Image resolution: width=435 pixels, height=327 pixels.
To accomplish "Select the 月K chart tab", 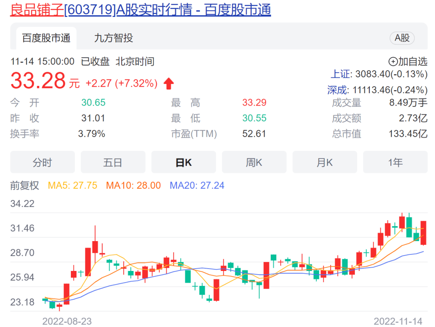I will click(x=325, y=162).
